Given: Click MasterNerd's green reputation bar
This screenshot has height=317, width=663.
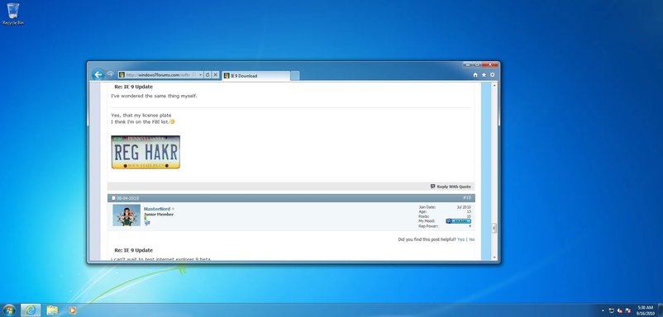Looking at the screenshot, I should point(145,218).
